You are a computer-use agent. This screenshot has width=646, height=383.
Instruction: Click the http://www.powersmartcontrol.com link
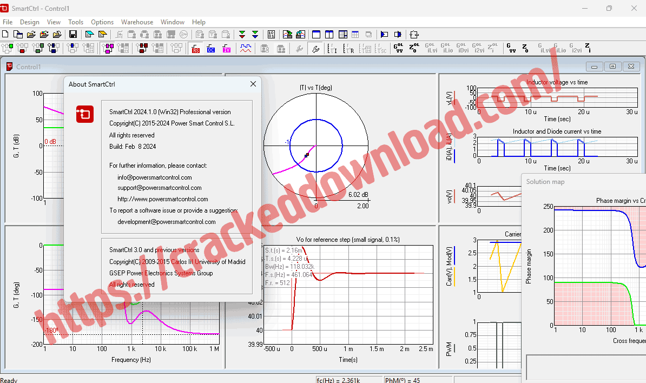click(x=163, y=199)
